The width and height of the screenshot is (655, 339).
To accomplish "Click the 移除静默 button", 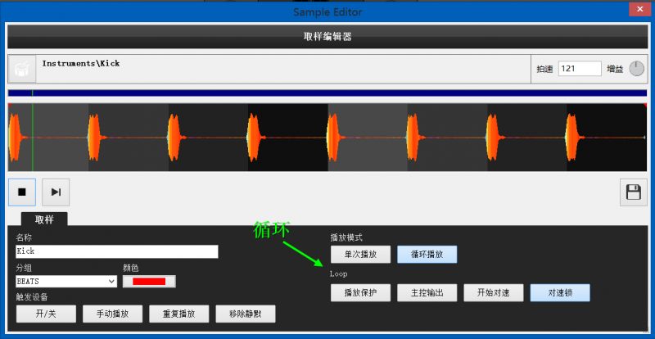I will point(246,314).
